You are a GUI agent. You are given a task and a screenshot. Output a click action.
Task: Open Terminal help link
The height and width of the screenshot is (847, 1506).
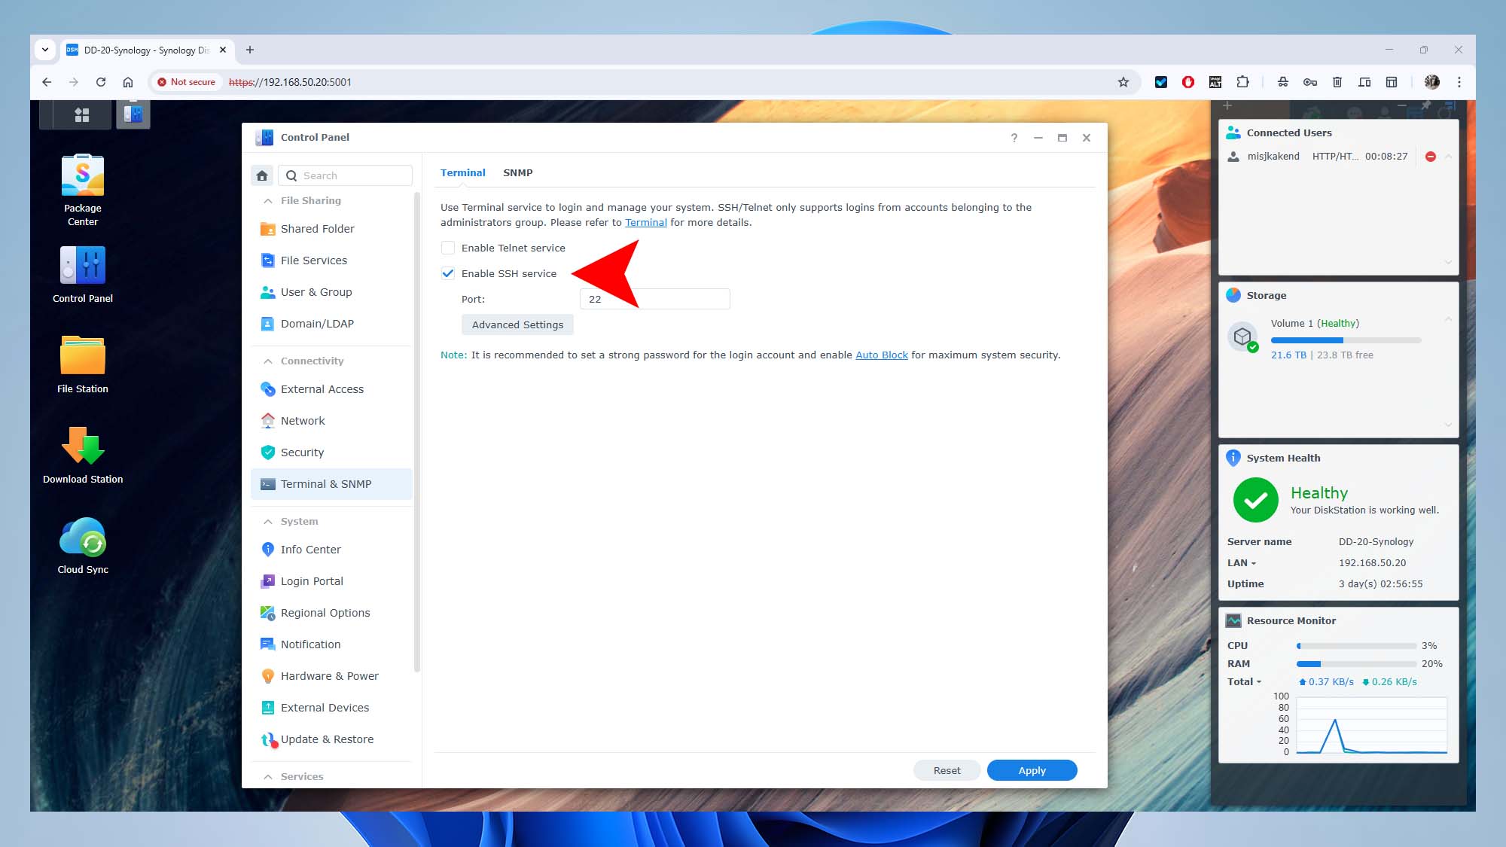coord(645,223)
